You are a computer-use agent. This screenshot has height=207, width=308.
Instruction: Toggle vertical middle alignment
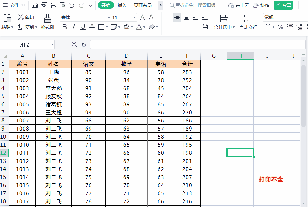[x=177, y=17]
